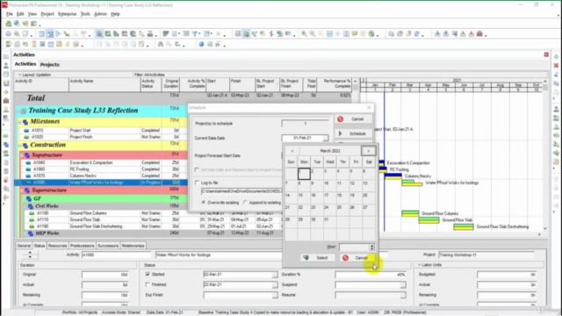The image size is (562, 316).
Task: Click the Excavation & Compaction Gantt bar
Action: 381,163
